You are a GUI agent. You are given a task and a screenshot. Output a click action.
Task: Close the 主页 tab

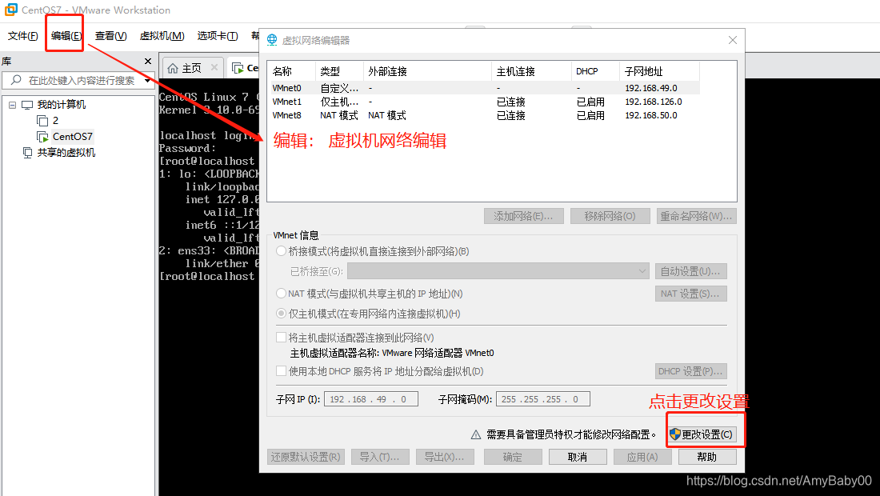[x=214, y=67]
